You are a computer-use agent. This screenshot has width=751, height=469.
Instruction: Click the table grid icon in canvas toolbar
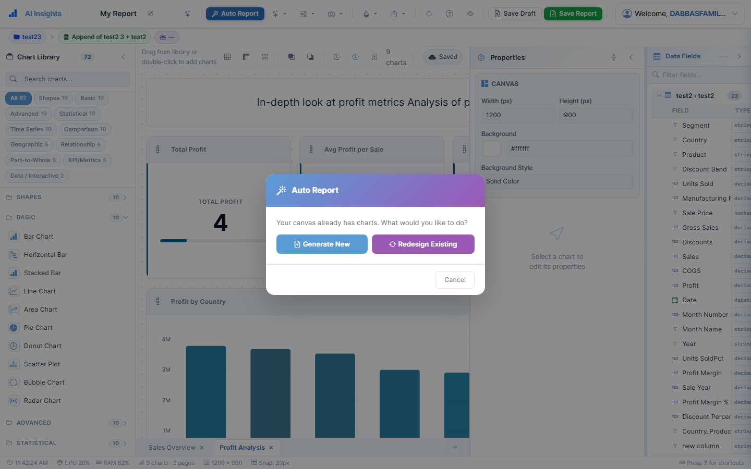227,57
